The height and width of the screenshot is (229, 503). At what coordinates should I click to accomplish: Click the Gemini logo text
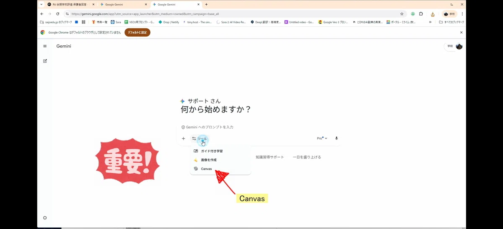pyautogui.click(x=64, y=46)
